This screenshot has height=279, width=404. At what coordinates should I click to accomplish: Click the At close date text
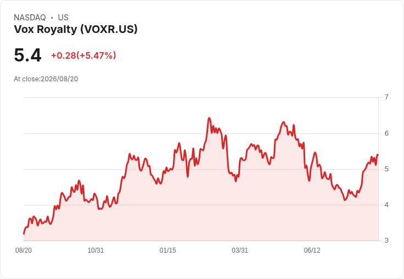[x=46, y=79]
